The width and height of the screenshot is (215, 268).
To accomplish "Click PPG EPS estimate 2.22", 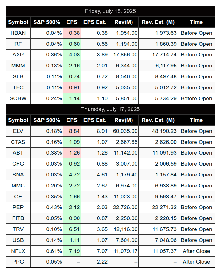I will (95, 262).
